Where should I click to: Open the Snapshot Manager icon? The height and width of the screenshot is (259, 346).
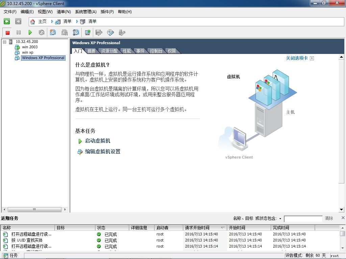[76, 33]
